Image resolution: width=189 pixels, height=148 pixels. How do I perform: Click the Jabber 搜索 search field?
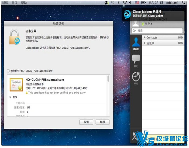157,31
